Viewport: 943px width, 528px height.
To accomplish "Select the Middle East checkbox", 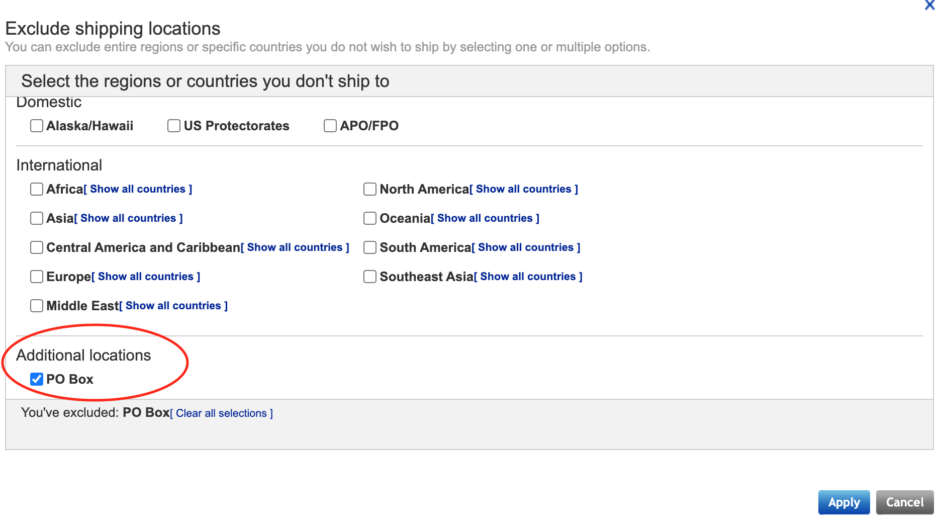I will tap(37, 306).
